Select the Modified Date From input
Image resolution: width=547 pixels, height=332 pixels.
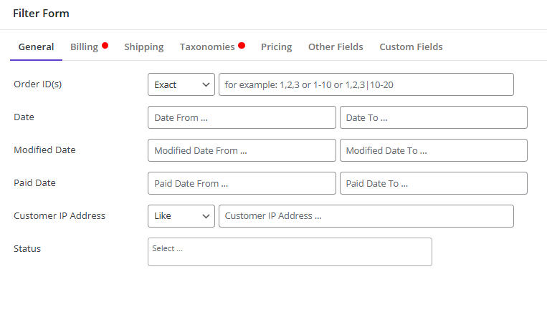[242, 150]
